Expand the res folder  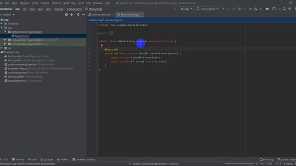pos(1,48)
